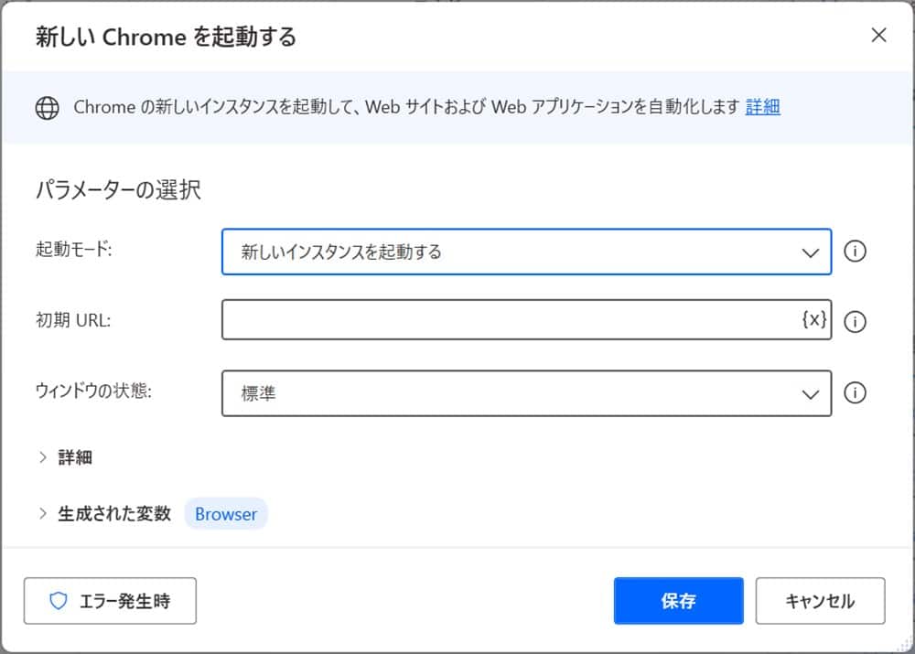This screenshot has height=654, width=915.
Task: Open the エラー発生時 settings button
Action: point(110,601)
